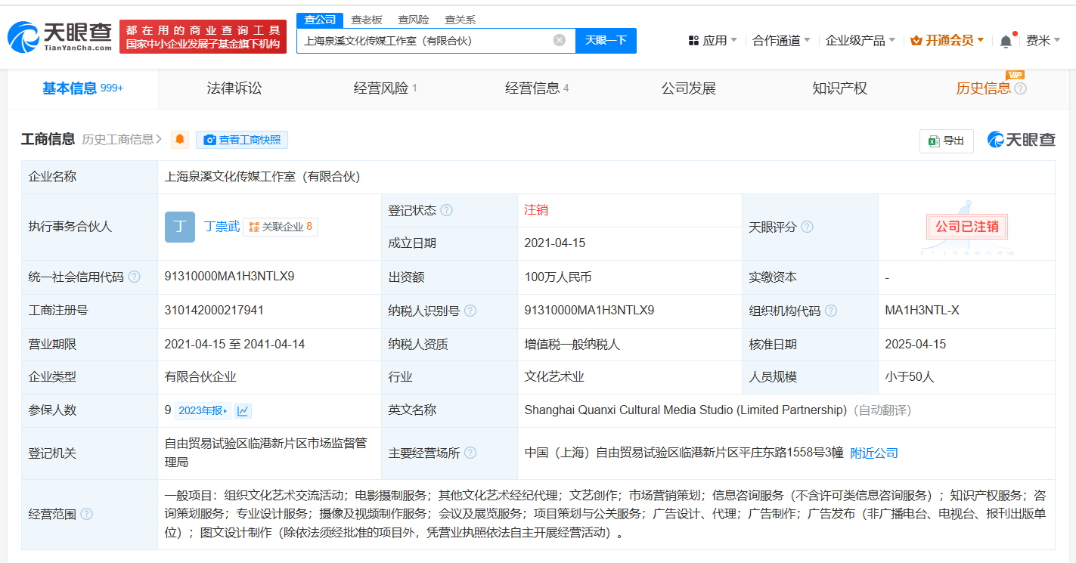This screenshot has width=1076, height=563.
Task: Click help icon next to 统一社会信用代码
Action: [x=134, y=277]
